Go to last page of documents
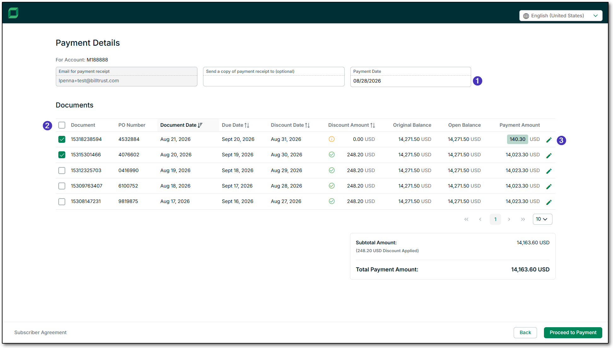The height and width of the screenshot is (348, 613). [523, 219]
